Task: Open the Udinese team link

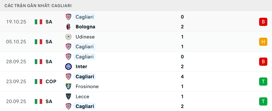Action: (x=85, y=37)
